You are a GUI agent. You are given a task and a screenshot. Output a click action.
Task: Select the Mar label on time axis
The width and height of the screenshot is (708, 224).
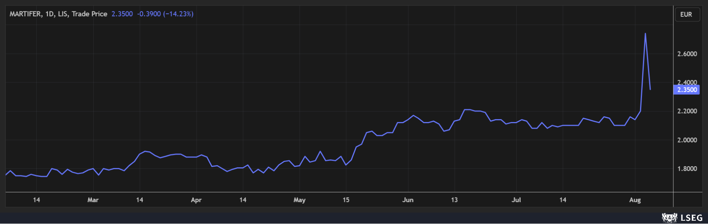pos(93,200)
